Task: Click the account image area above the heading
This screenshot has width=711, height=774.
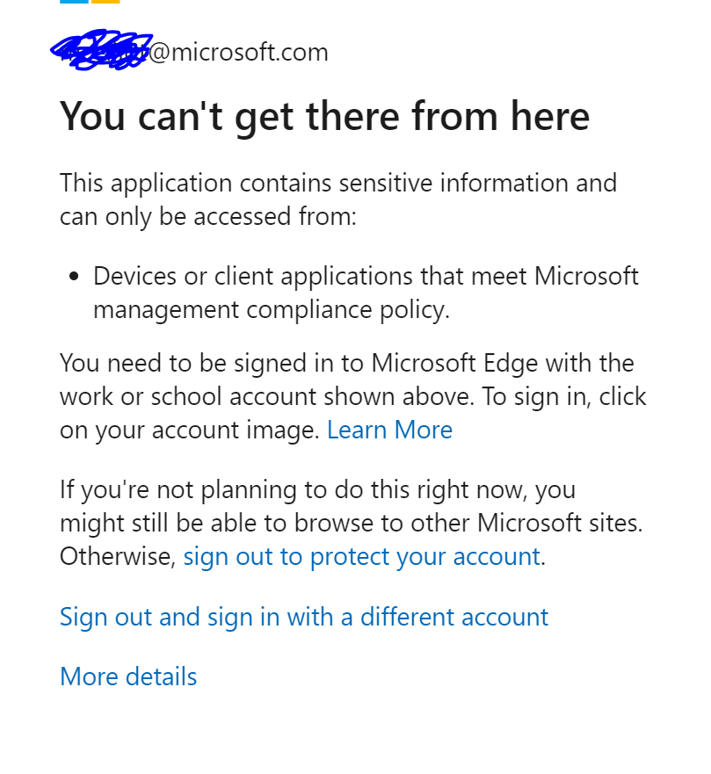Action: point(98,53)
